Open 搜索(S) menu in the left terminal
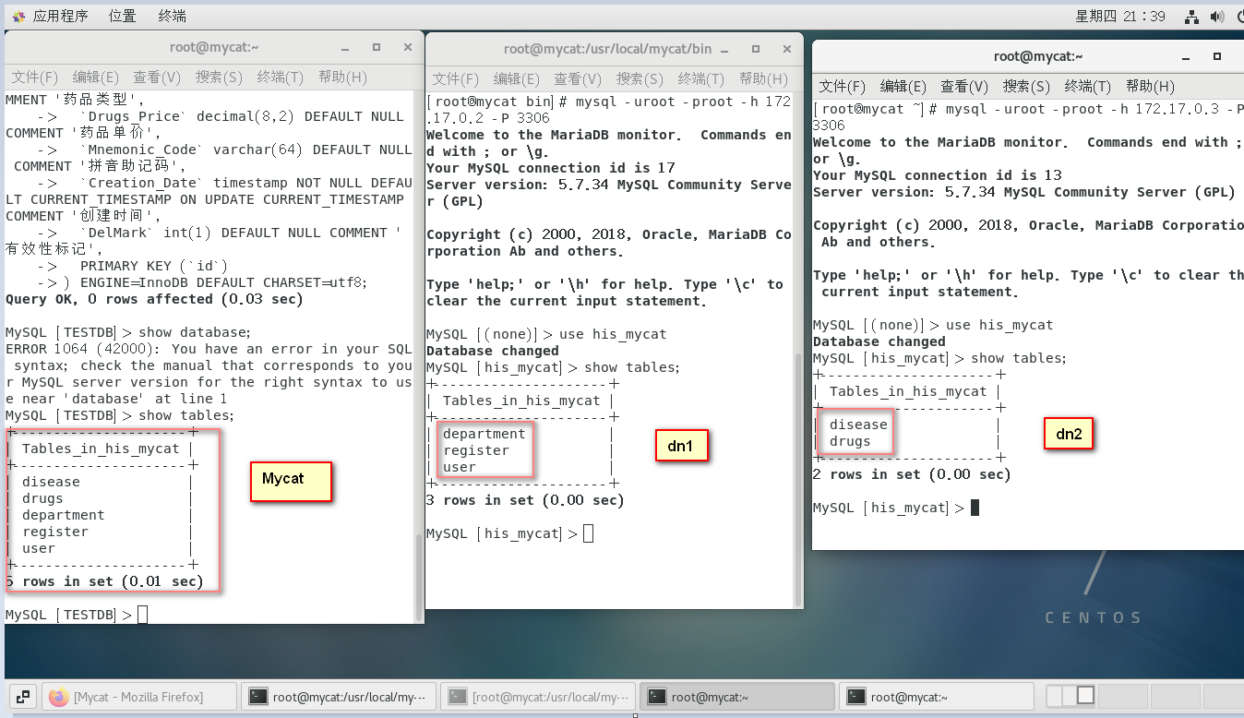This screenshot has height=718, width=1244. point(219,78)
